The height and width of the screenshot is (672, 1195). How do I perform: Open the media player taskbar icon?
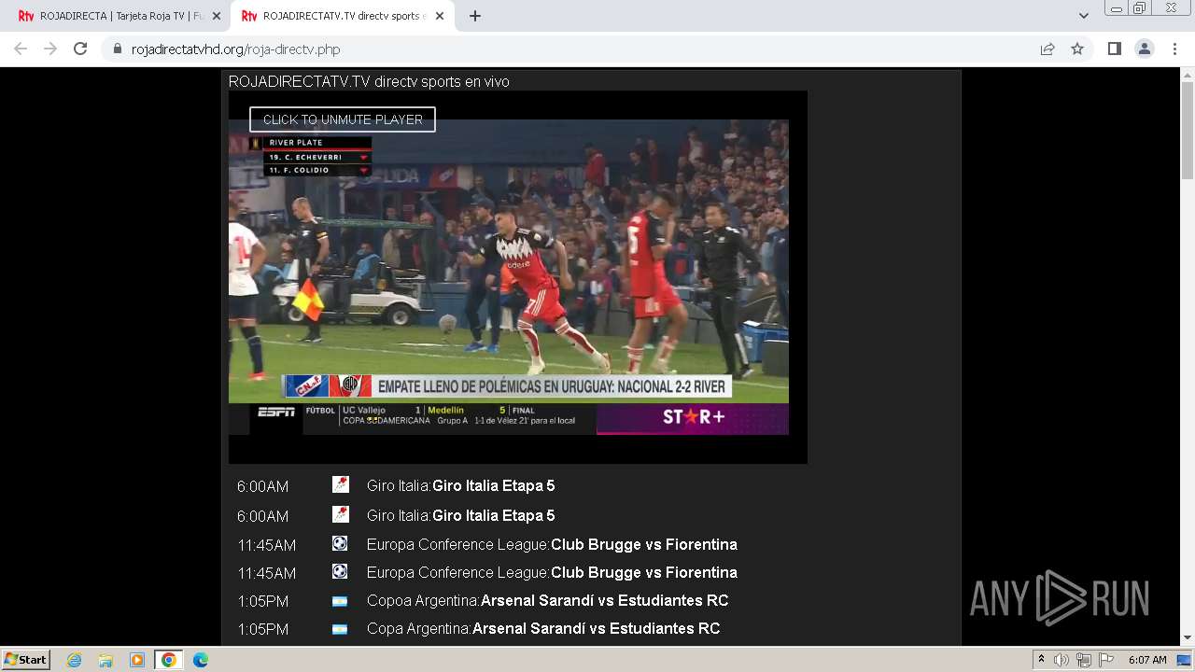137,660
